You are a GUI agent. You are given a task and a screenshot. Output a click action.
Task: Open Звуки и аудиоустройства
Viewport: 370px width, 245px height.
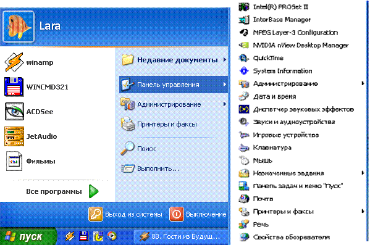pos(287,122)
